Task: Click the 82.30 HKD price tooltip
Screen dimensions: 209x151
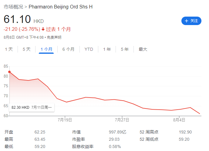Action: [x=32, y=107]
